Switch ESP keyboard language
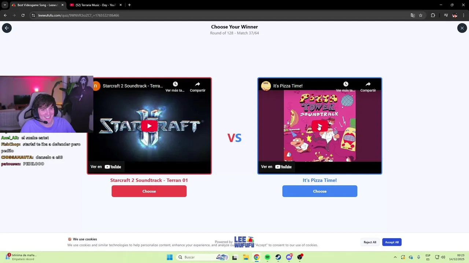The height and width of the screenshot is (263, 469). (428, 257)
